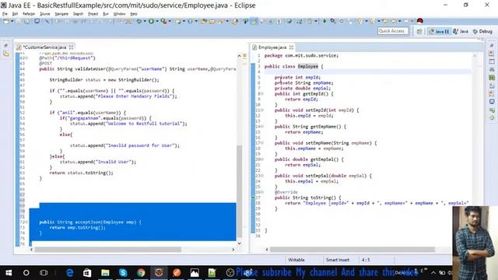Open the Open Perspective icon
498x280 pixels.
(419, 31)
